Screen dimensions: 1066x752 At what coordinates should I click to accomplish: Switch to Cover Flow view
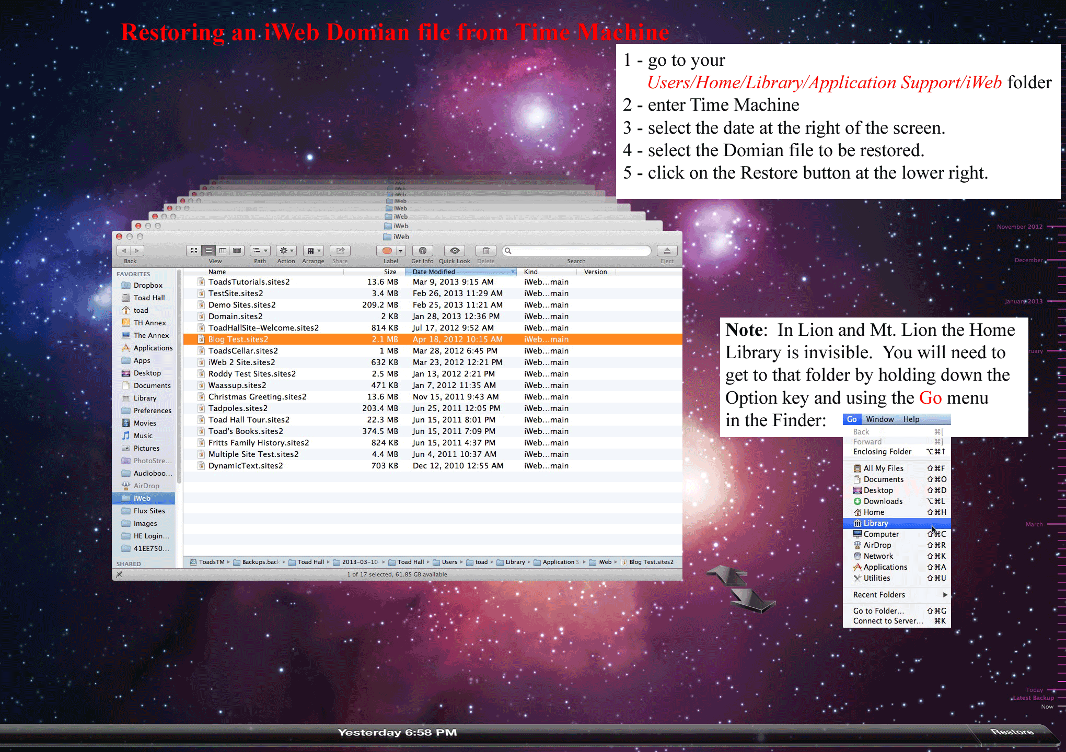[x=237, y=251]
